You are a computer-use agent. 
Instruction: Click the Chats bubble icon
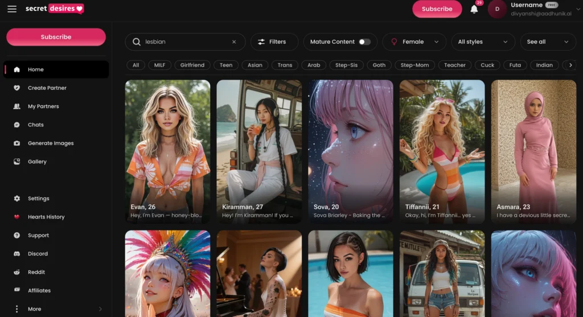point(17,125)
